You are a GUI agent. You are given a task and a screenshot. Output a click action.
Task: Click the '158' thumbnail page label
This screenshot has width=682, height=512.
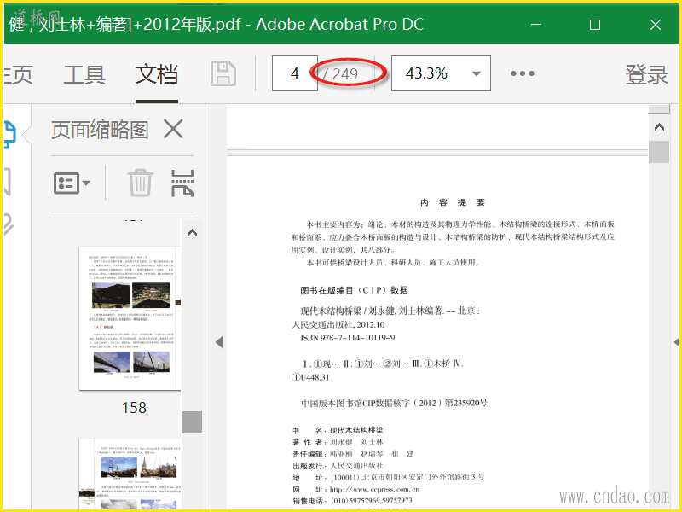click(134, 408)
